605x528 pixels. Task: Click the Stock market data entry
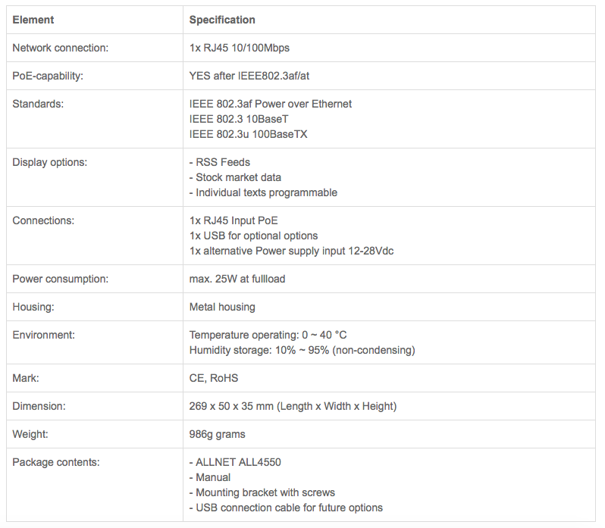(x=235, y=177)
